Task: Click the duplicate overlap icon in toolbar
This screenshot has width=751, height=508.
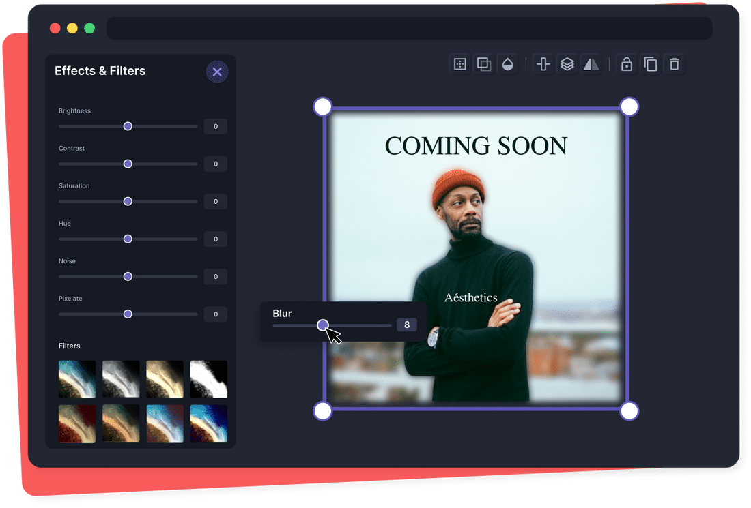Action: coord(483,63)
